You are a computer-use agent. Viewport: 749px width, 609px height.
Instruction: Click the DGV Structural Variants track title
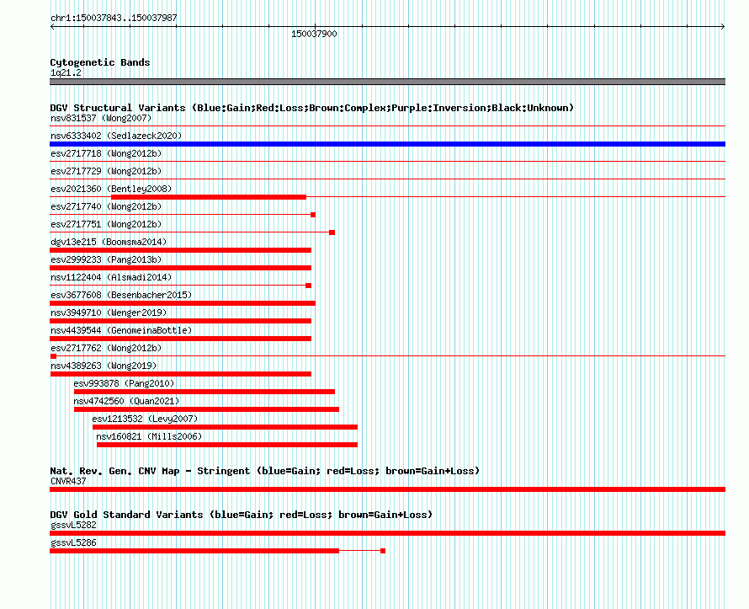[312, 108]
